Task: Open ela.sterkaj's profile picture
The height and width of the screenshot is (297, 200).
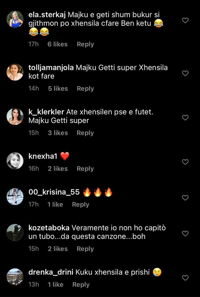Action: click(x=15, y=19)
